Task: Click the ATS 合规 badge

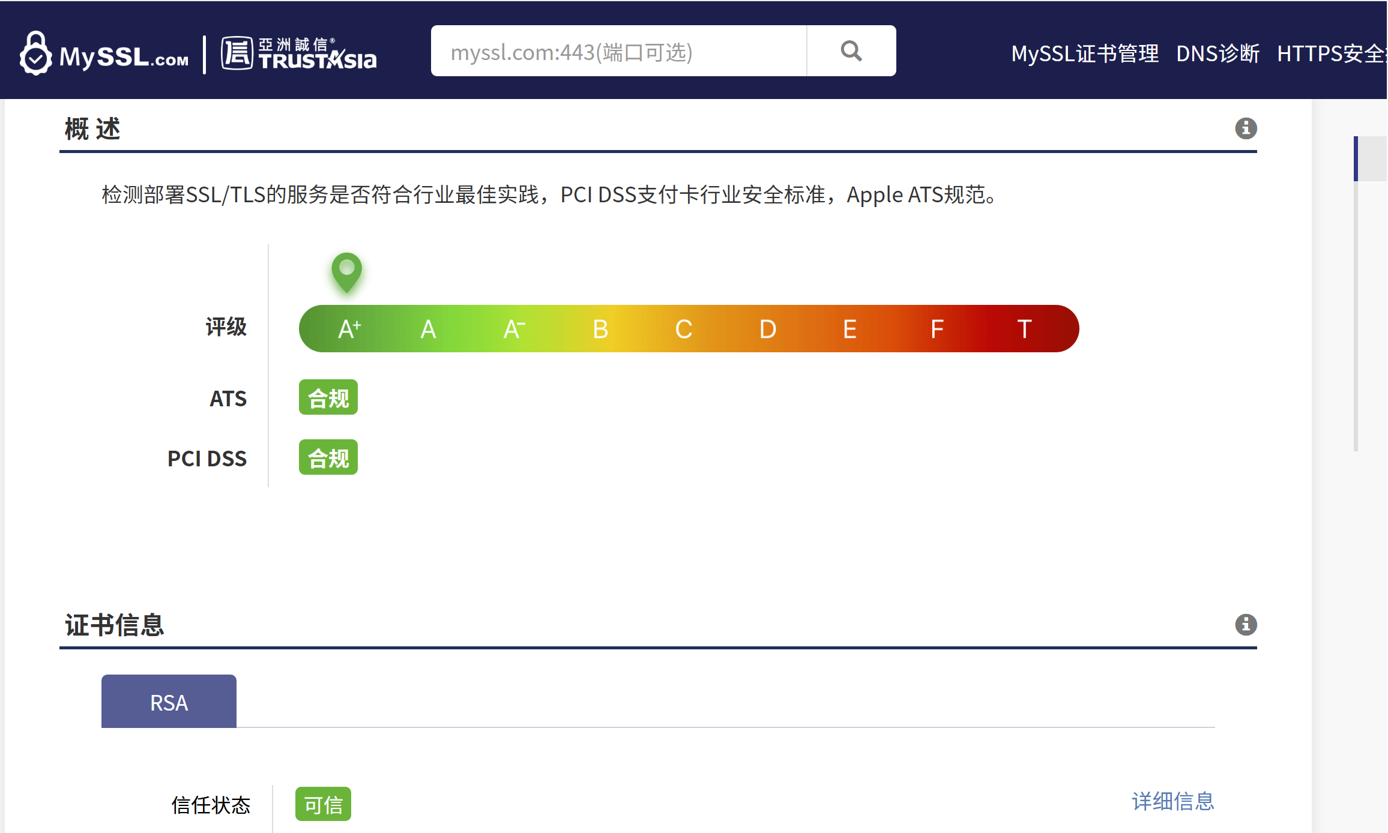Action: tap(328, 397)
